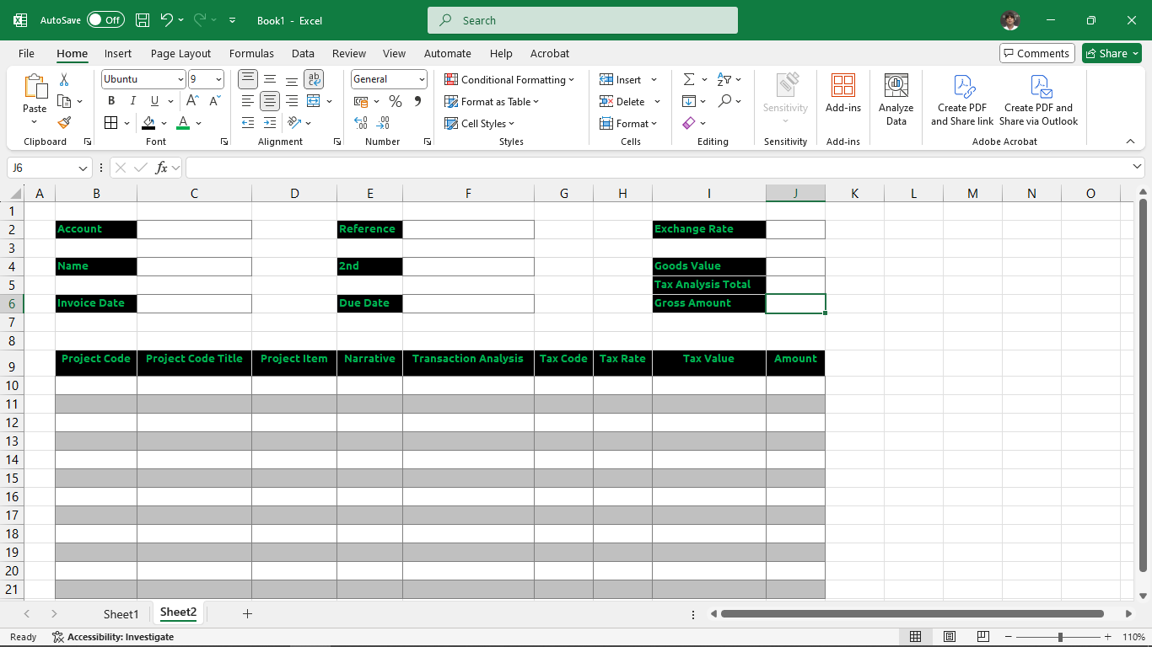Toggle the AutoSave switch
Screen dimensions: 1152x647
(105, 20)
